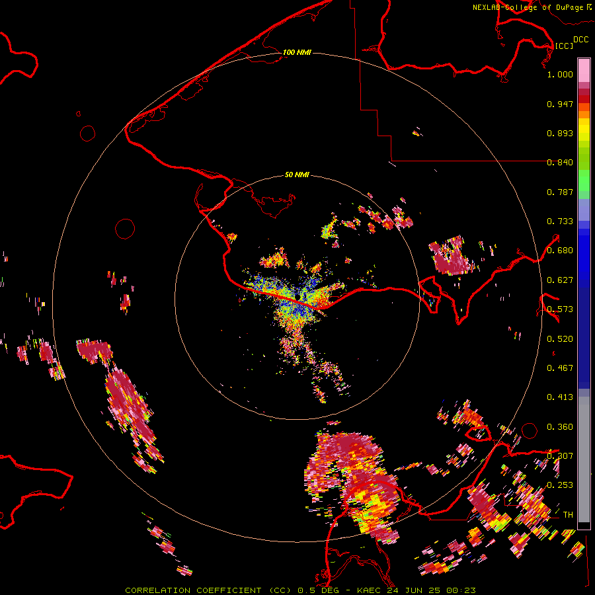The height and width of the screenshot is (595, 595).
Task: Pick the gray lower color bar segment
Action: click(x=584, y=459)
